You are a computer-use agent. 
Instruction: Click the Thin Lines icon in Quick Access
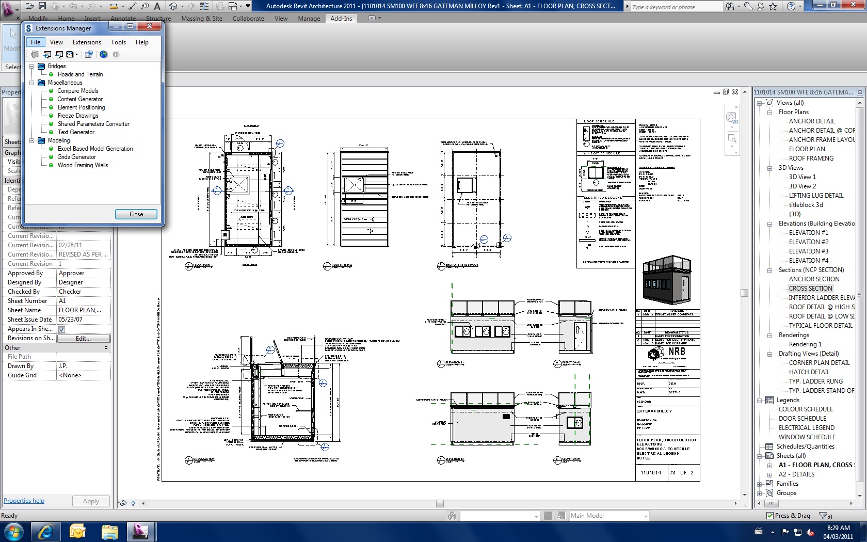coord(204,6)
